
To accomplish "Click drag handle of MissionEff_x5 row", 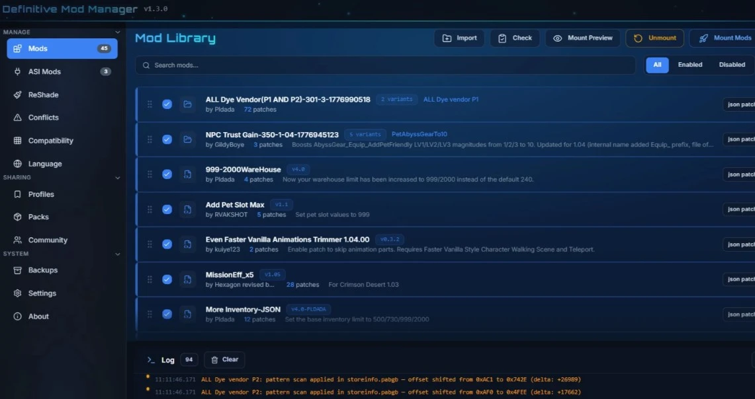I will pos(150,279).
